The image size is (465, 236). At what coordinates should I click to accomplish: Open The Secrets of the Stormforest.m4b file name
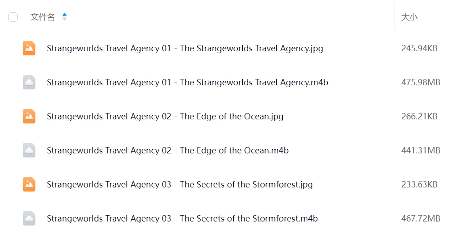click(x=182, y=219)
